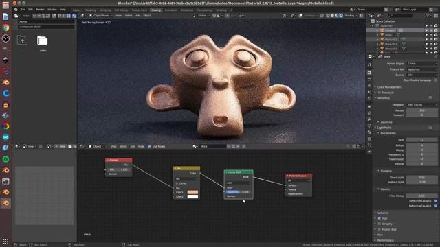
Task: Open the Feature Set dropdown
Action: tap(421, 69)
